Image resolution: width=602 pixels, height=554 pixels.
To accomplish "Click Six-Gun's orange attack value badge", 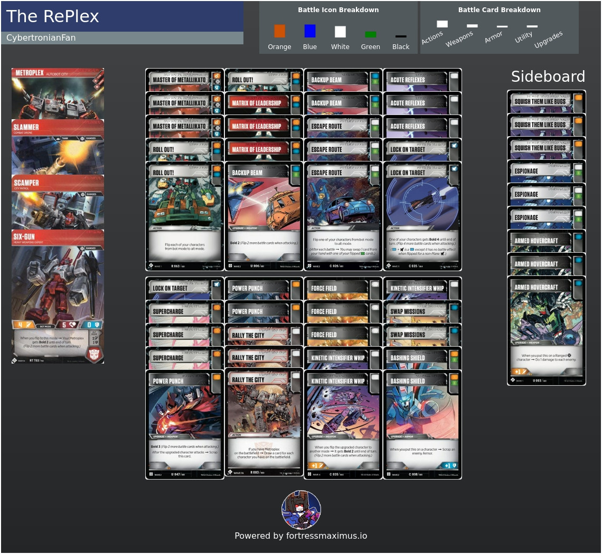I will point(24,324).
